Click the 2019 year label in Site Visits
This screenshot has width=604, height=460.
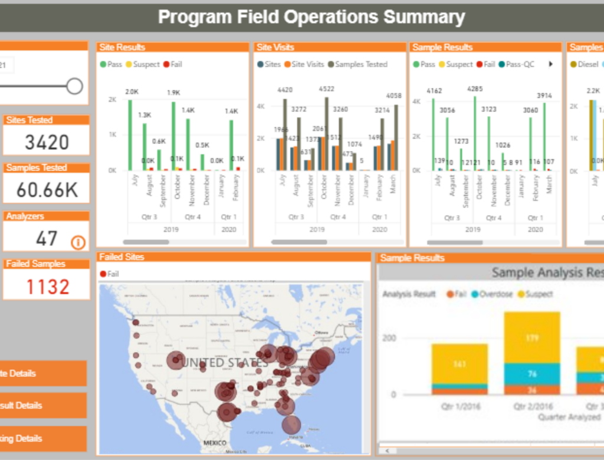tap(317, 229)
